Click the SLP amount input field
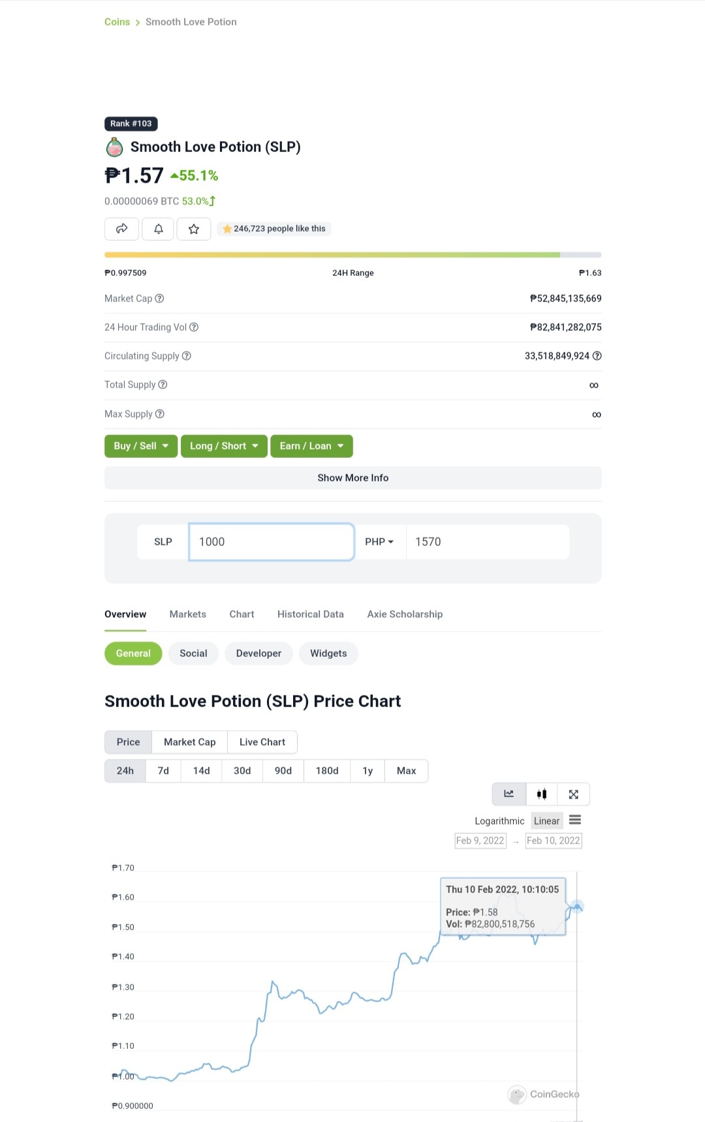The width and height of the screenshot is (705, 1122). tap(272, 541)
